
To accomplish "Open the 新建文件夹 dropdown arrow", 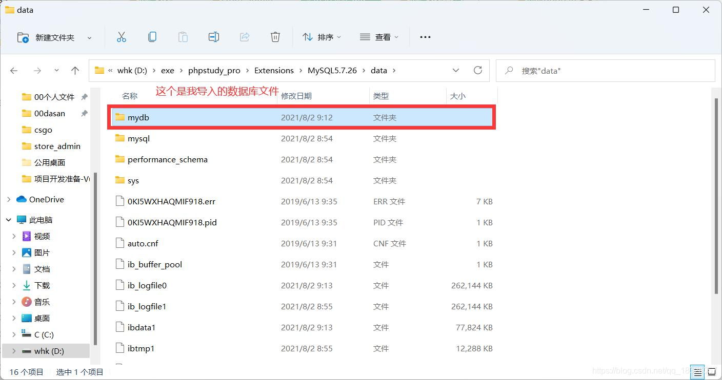I will tap(89, 38).
